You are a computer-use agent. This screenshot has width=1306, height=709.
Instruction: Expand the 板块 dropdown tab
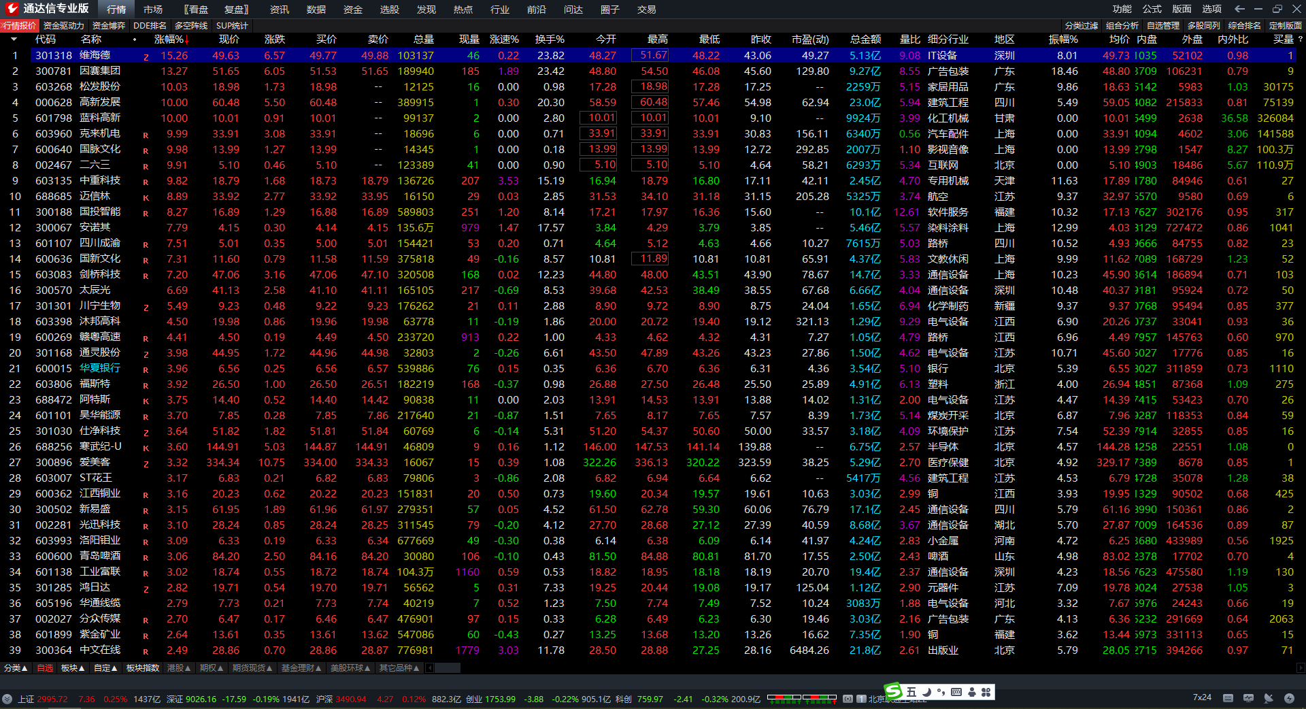73,668
